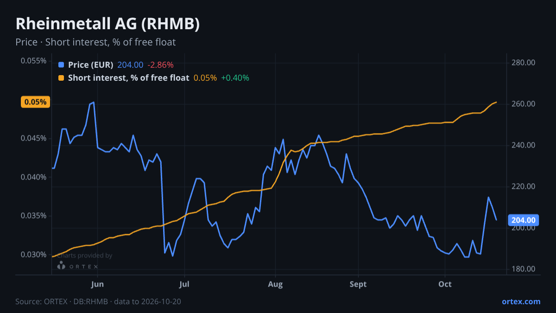This screenshot has width=556, height=313.
Task: Click the 260.00 right axis label
Action: [524, 104]
